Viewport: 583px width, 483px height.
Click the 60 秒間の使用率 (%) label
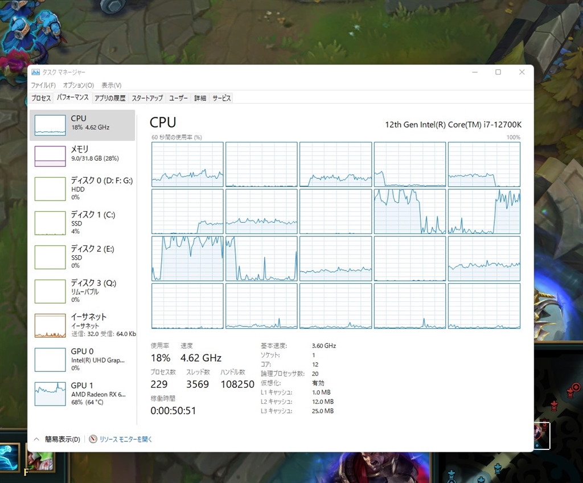tap(176, 137)
